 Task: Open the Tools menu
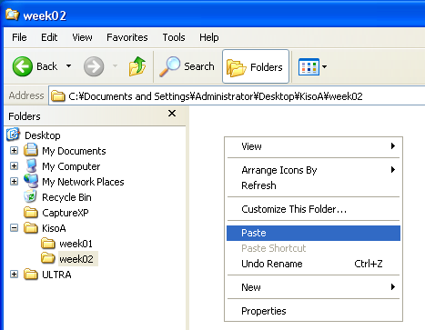pyautogui.click(x=174, y=37)
